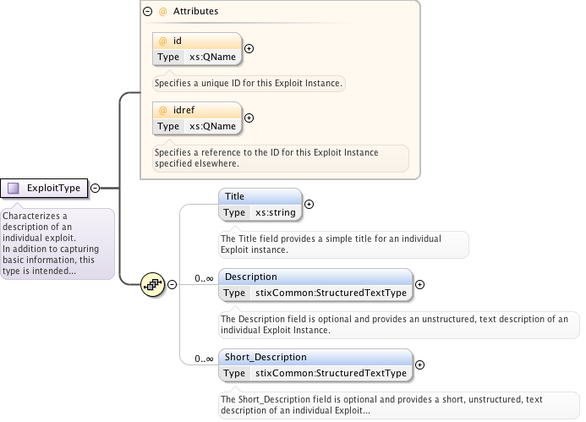The image size is (586, 422).
Task: Expand the idref attribute details
Action: [249, 118]
